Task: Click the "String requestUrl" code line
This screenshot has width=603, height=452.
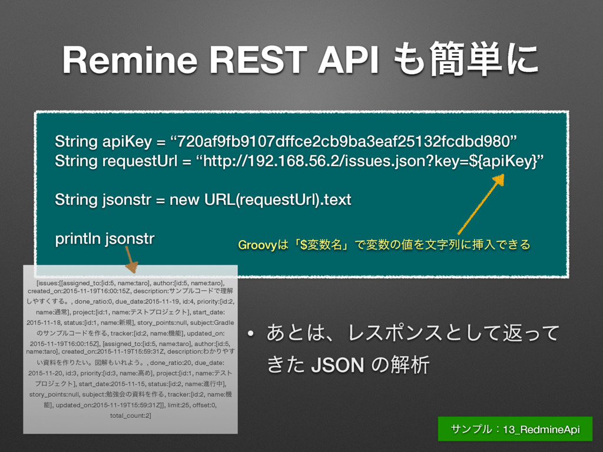Action: 299,161
